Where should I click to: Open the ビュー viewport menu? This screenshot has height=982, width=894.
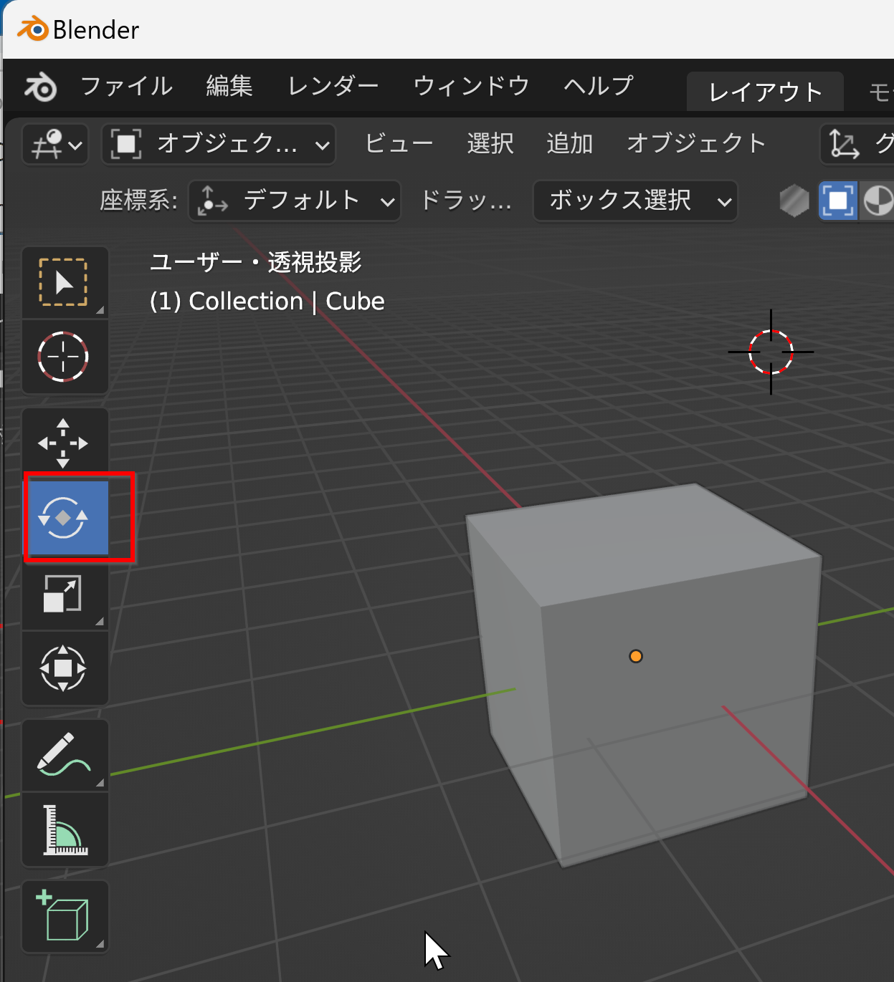pyautogui.click(x=399, y=144)
